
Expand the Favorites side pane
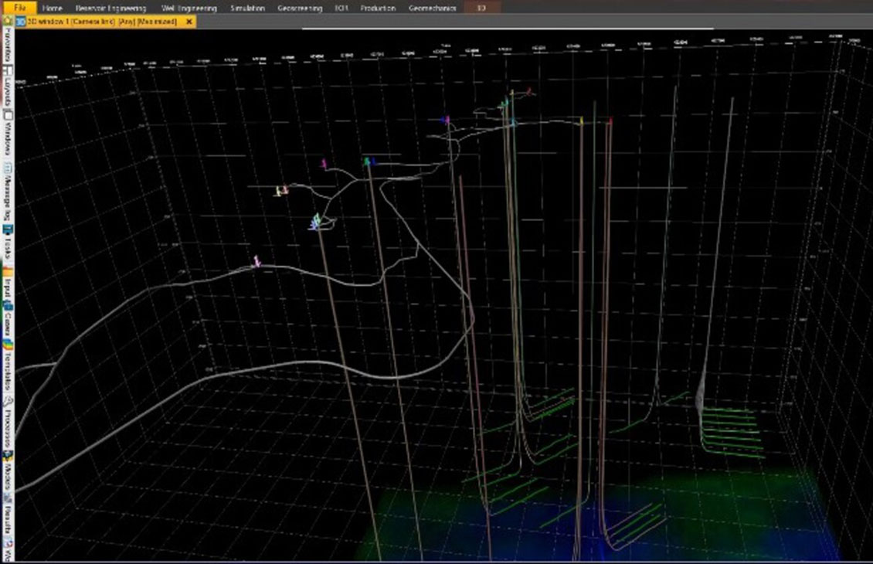click(7, 45)
